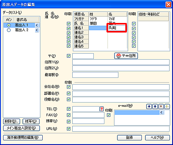The width and height of the screenshot is (173, 145).
Task: Click the メイン差出人設定(S) button
Action: pos(22,128)
